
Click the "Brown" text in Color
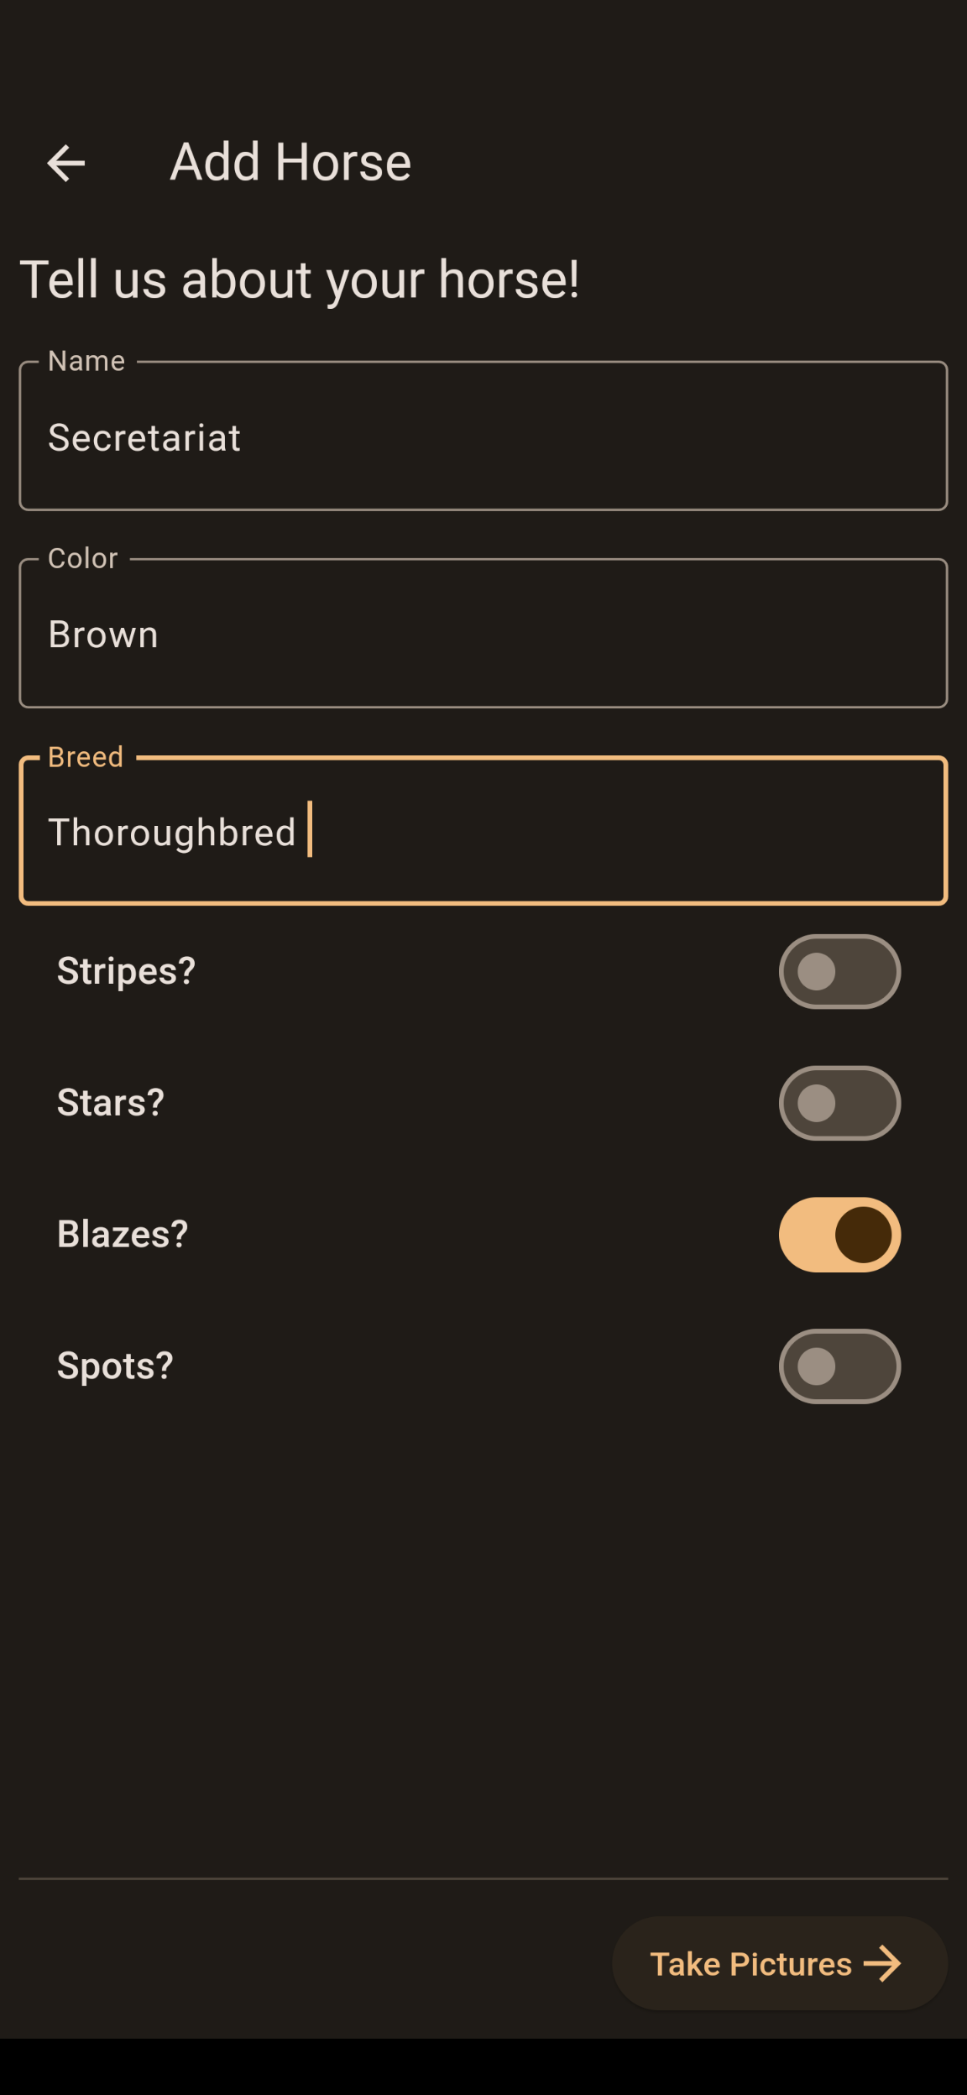point(103,635)
